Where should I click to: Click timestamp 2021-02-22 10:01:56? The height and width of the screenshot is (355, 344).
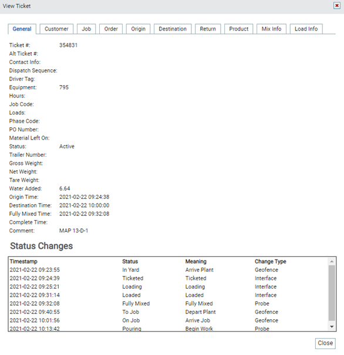click(35, 320)
